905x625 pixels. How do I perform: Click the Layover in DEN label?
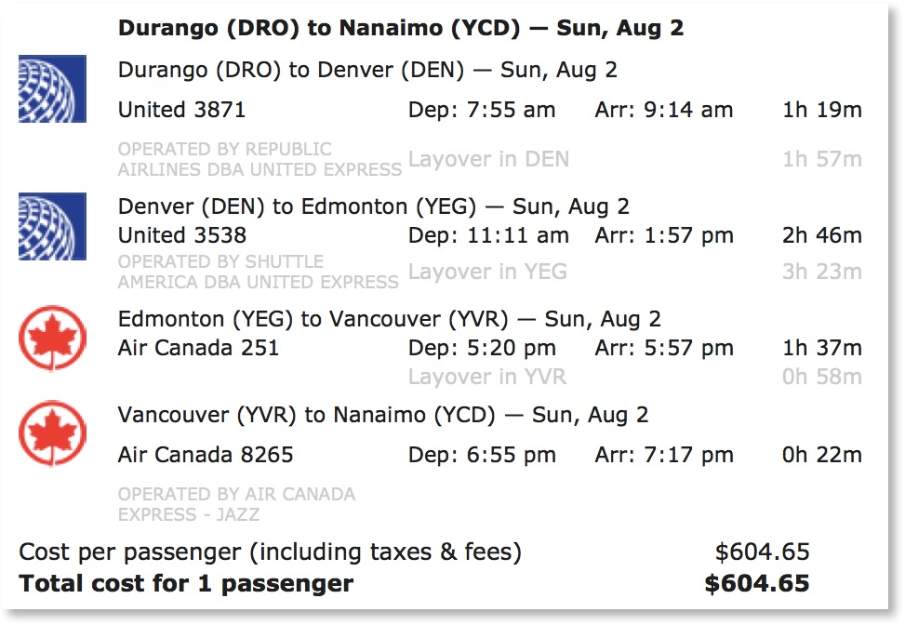click(x=488, y=159)
